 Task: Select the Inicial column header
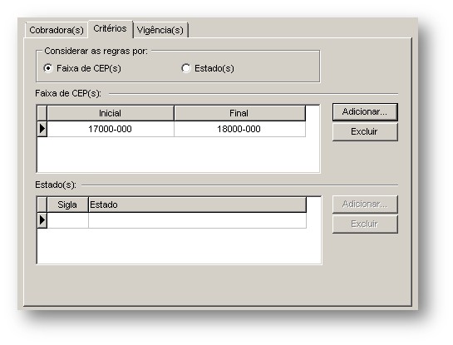pos(111,113)
